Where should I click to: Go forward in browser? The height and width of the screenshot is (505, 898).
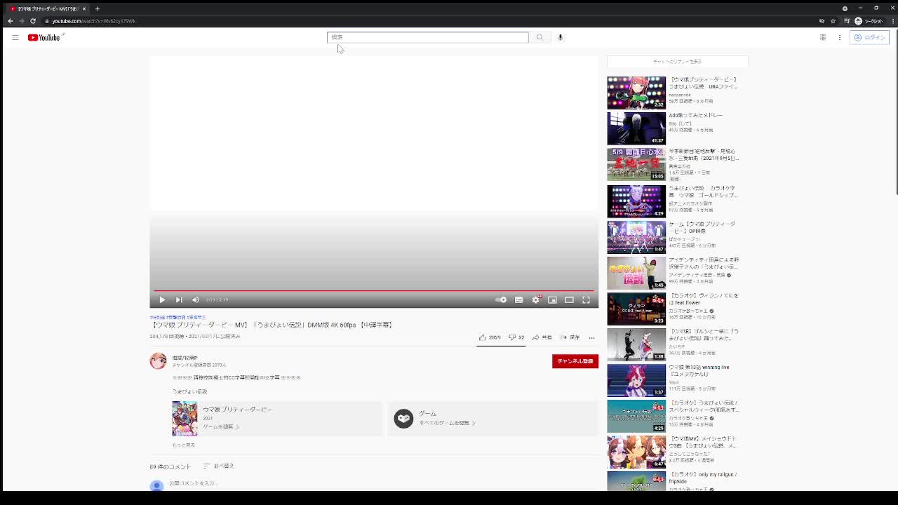pos(22,21)
